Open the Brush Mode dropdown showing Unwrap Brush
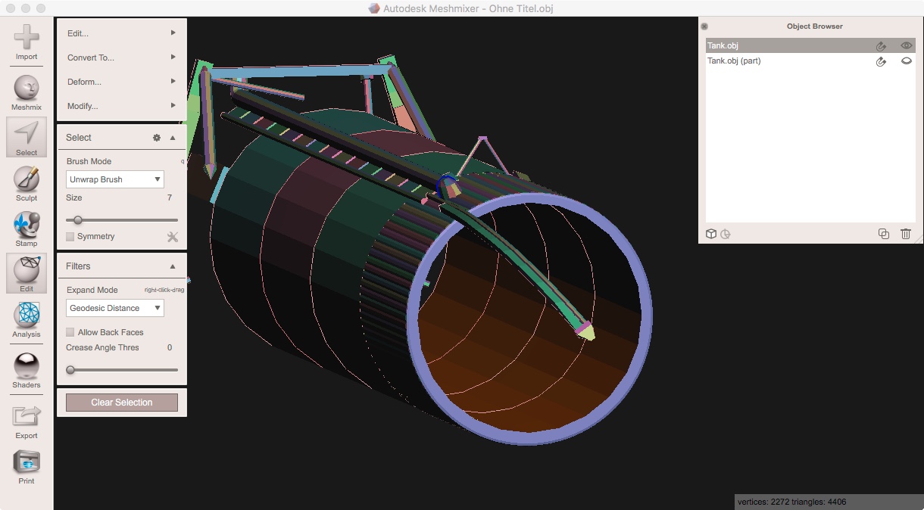The width and height of the screenshot is (924, 510). coord(114,179)
